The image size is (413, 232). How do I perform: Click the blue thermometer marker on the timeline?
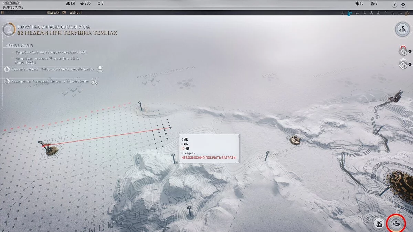coord(349,13)
